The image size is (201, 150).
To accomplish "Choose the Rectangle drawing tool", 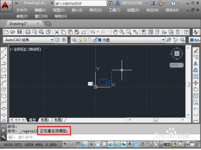I will (4, 76).
